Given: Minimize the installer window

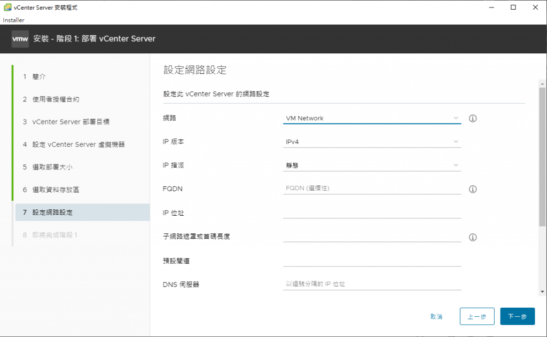Looking at the screenshot, I should (x=491, y=7).
